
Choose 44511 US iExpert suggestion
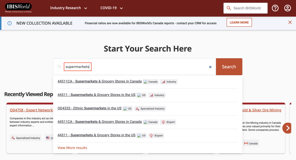[x=96, y=135]
